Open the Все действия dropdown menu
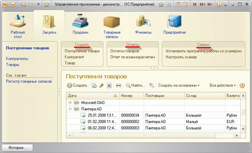This screenshot has width=252, height=153. [x=223, y=86]
